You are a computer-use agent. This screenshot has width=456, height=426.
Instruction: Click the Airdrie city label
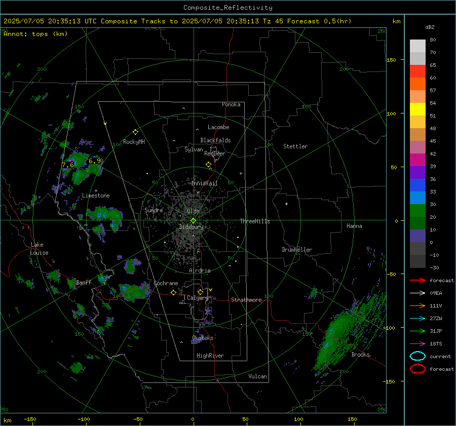pyautogui.click(x=200, y=270)
